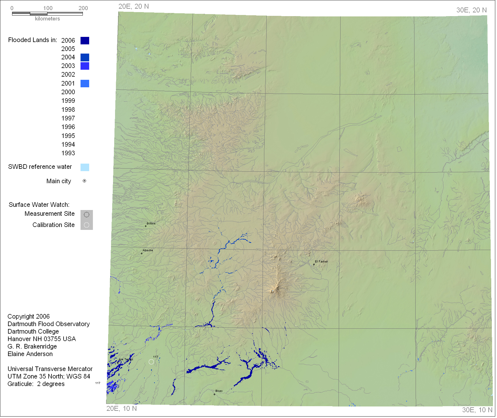The image size is (497, 418).
Task: Click the 2005 year legend label
Action: tap(68, 49)
